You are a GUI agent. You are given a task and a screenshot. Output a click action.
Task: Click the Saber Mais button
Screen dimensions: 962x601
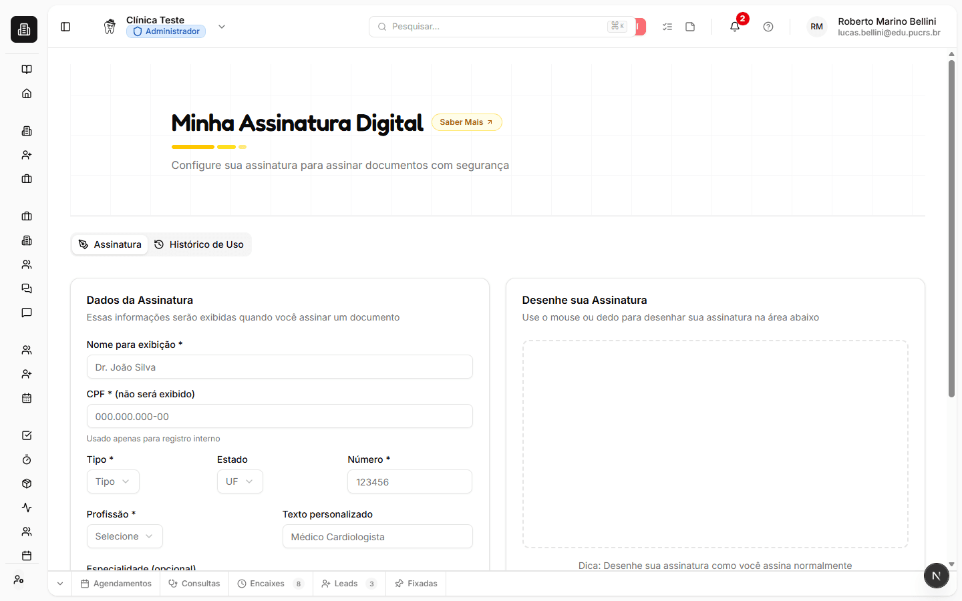click(x=466, y=122)
